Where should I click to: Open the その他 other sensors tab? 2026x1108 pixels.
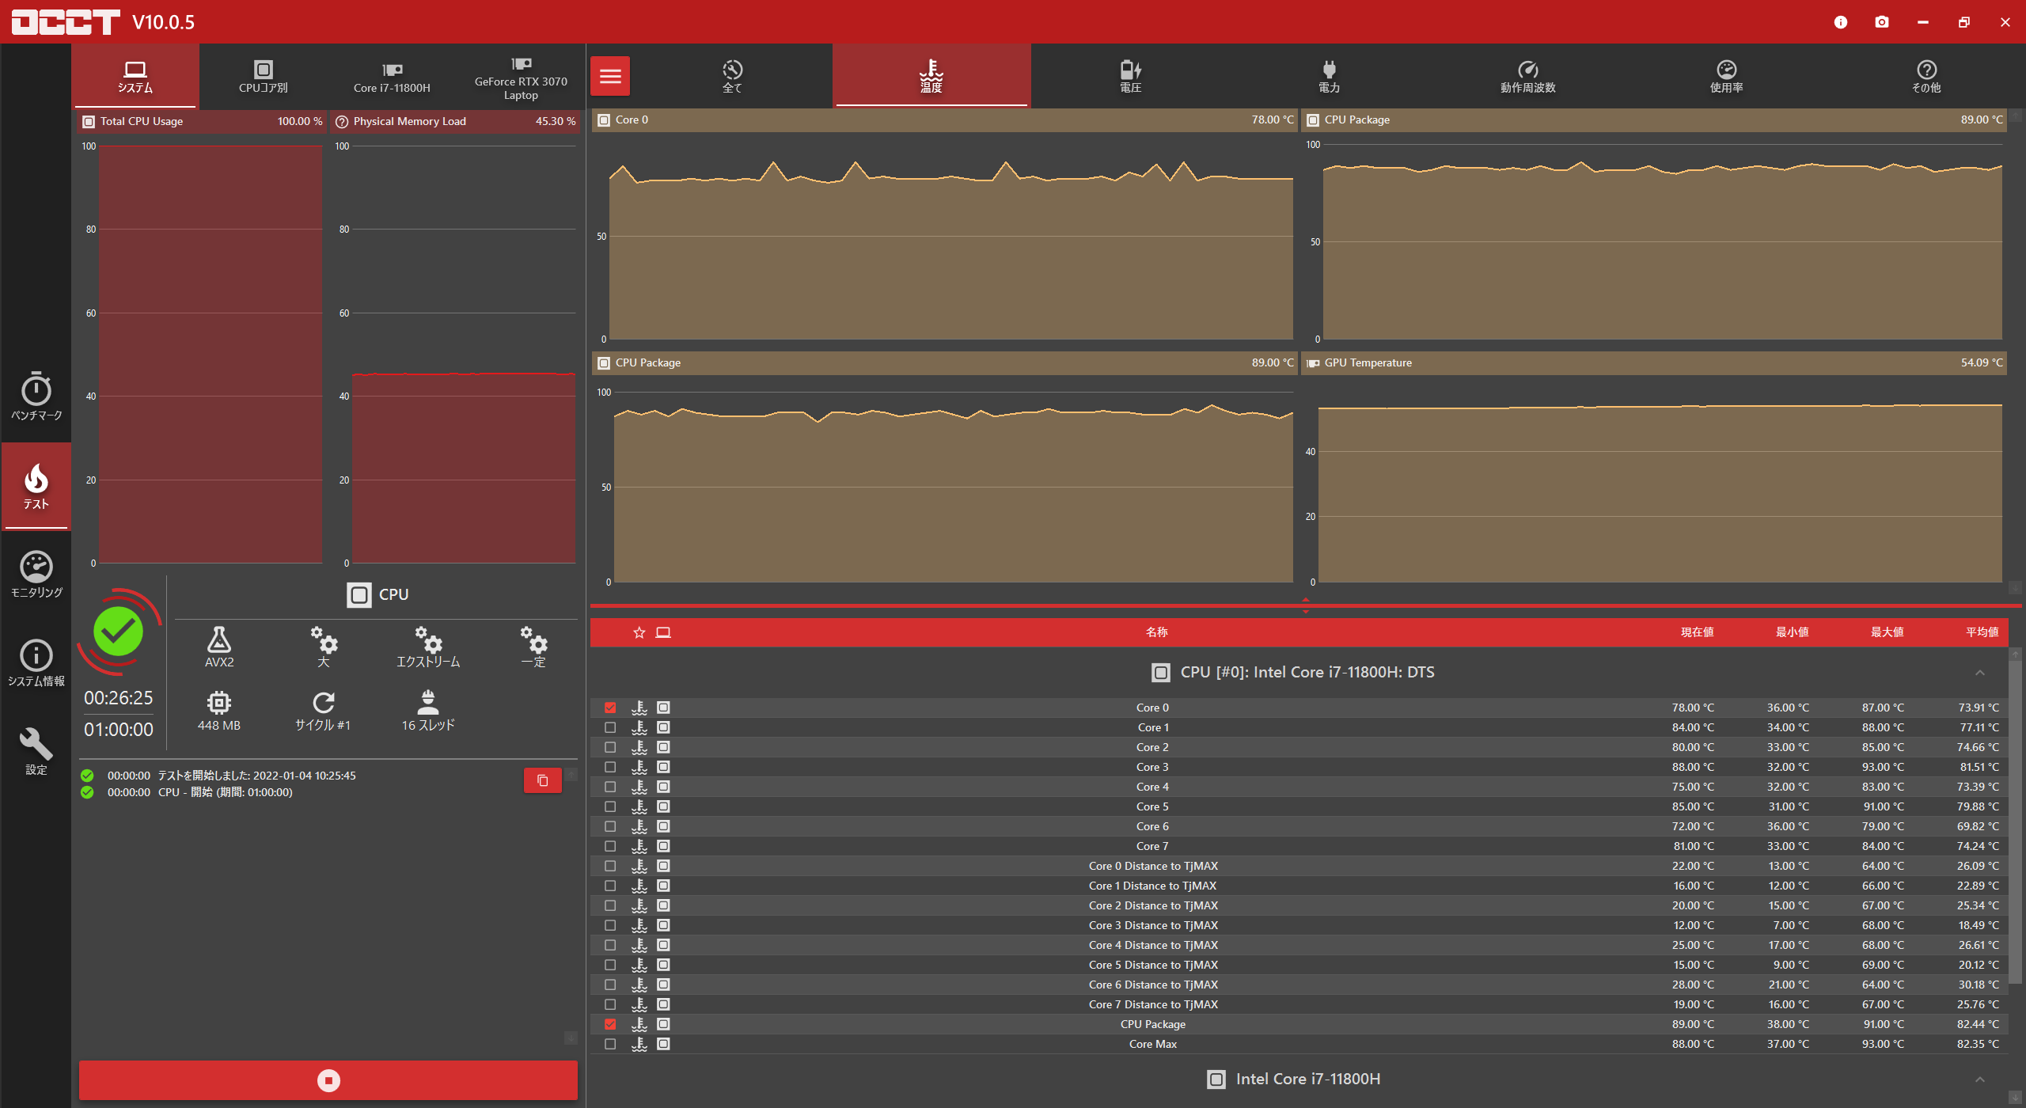(1926, 76)
